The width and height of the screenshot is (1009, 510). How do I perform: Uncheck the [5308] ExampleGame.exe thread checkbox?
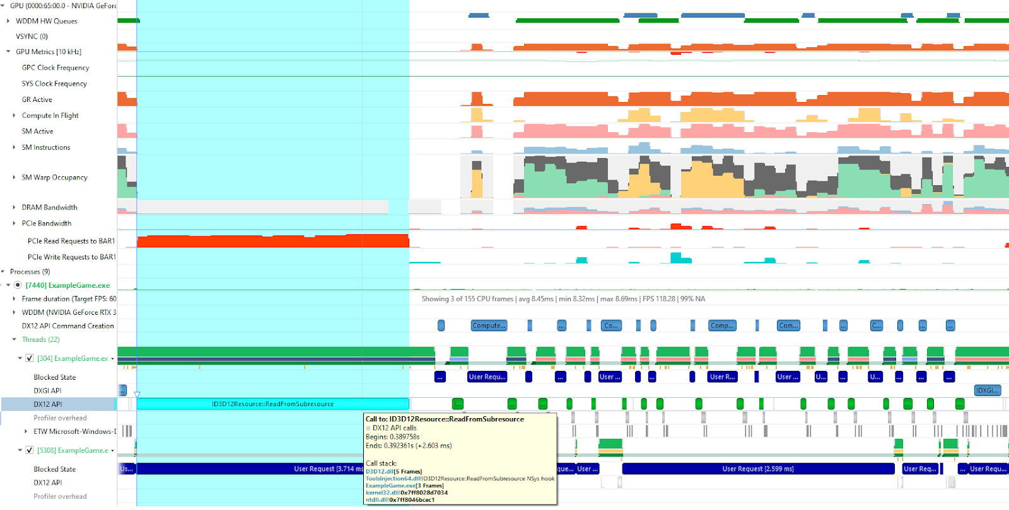click(x=29, y=450)
